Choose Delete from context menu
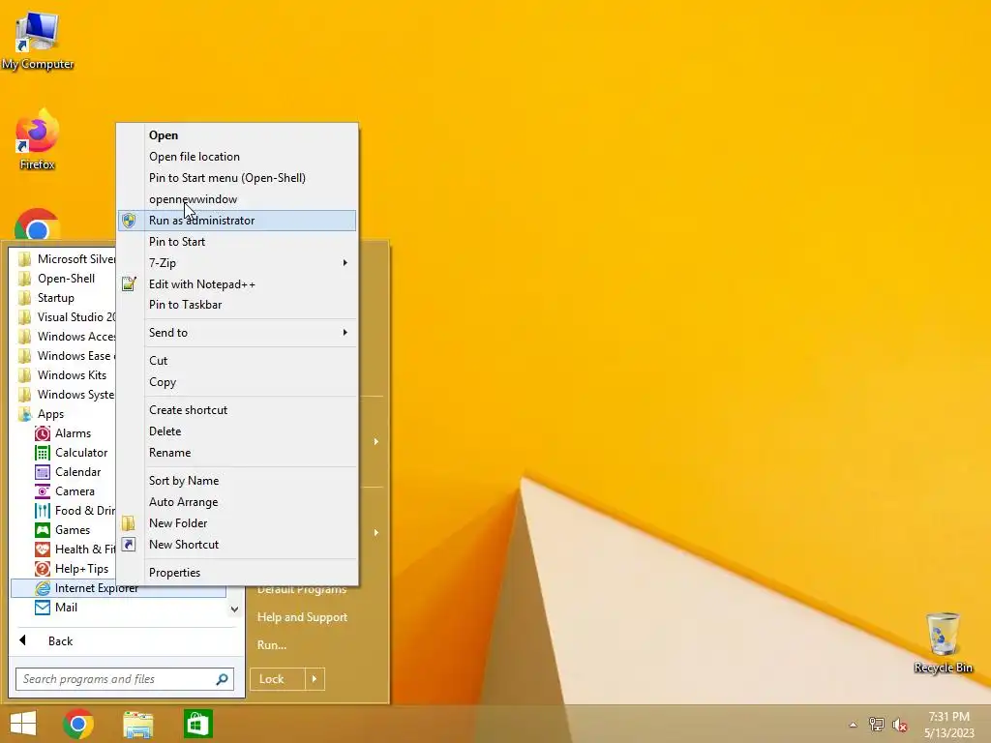The image size is (991, 743). click(x=237, y=431)
